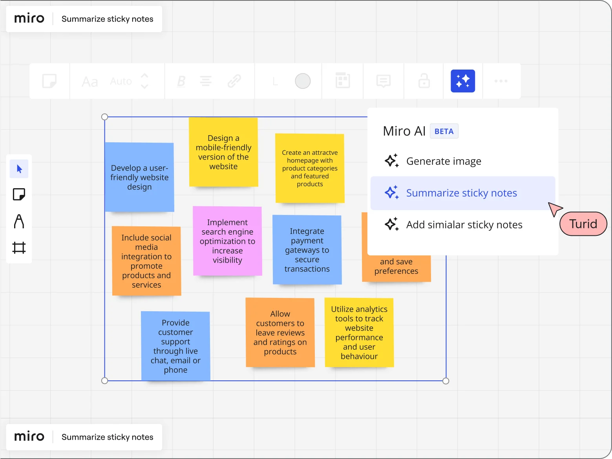Open the sticky note color swatch
This screenshot has width=612, height=459.
[303, 81]
